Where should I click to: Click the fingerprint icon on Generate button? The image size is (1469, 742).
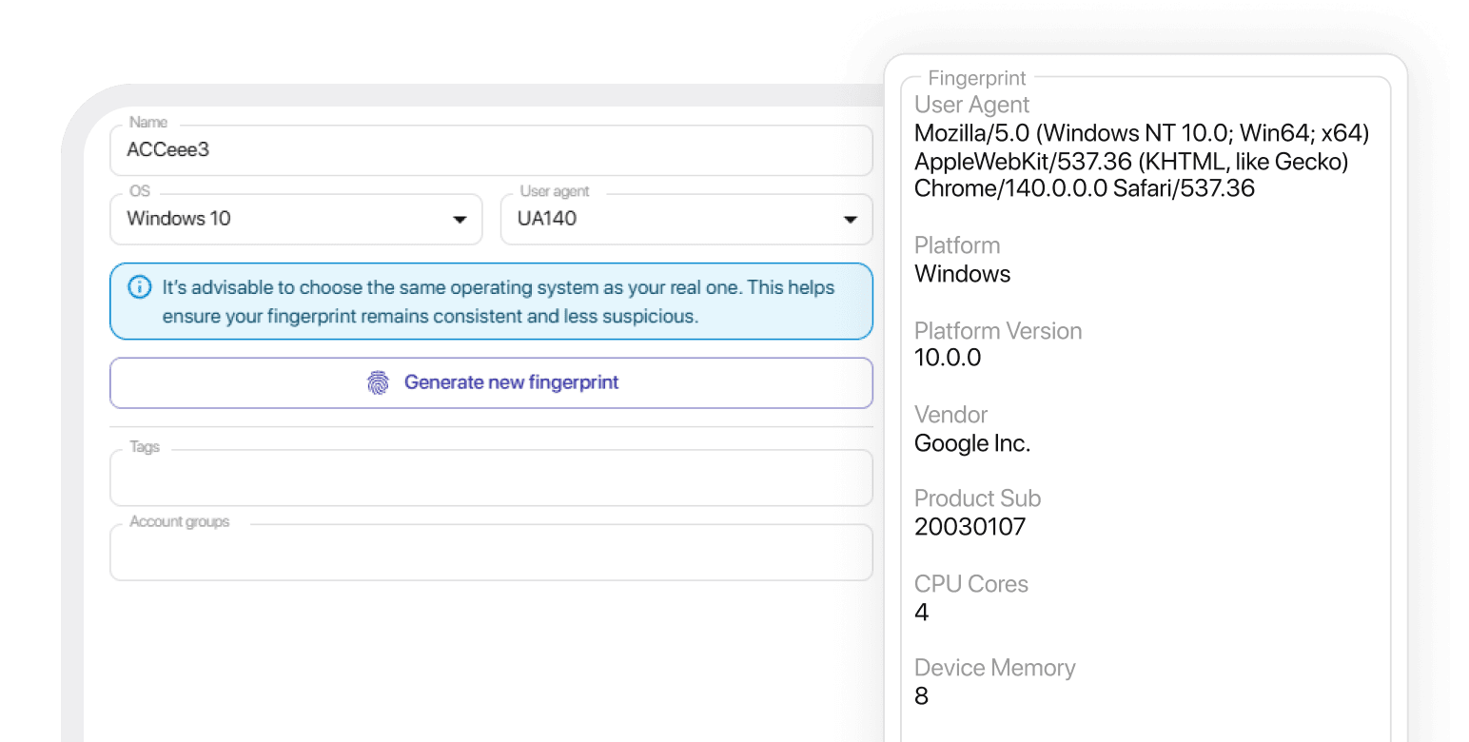tap(378, 382)
